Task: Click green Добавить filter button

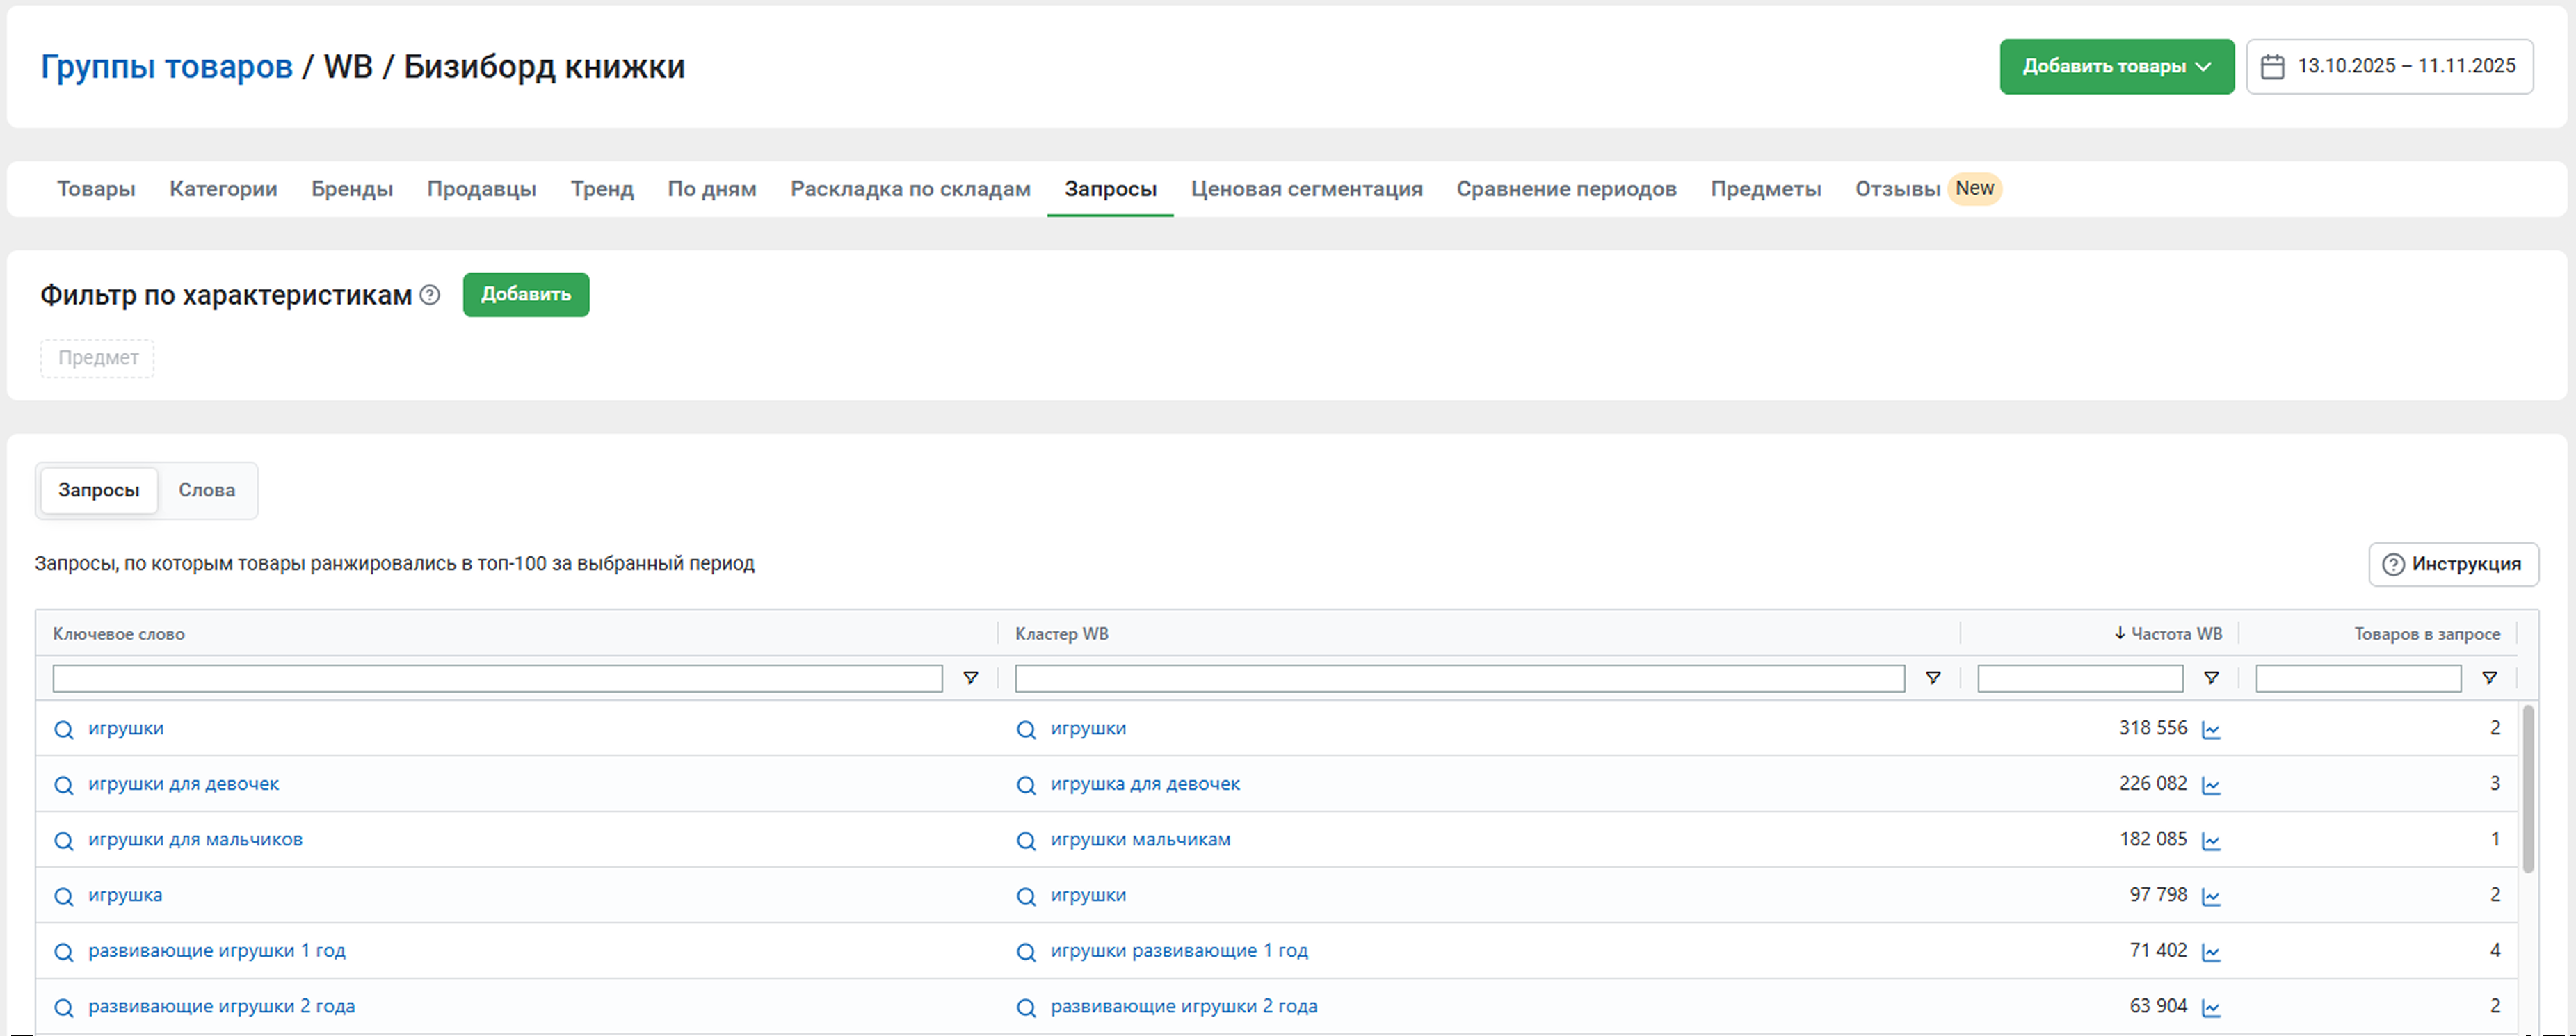Action: tap(526, 295)
